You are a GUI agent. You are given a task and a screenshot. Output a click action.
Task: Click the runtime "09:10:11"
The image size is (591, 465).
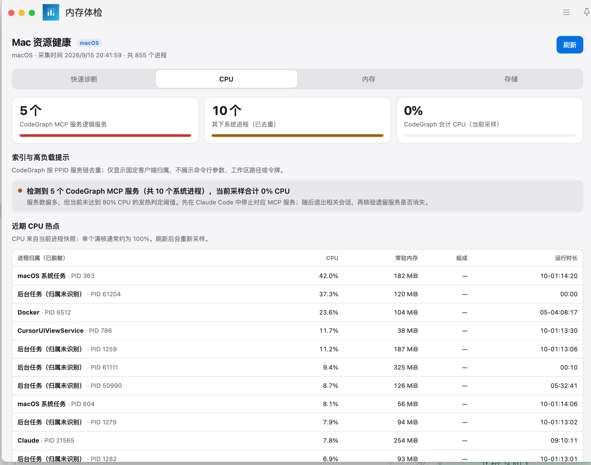pyautogui.click(x=564, y=440)
